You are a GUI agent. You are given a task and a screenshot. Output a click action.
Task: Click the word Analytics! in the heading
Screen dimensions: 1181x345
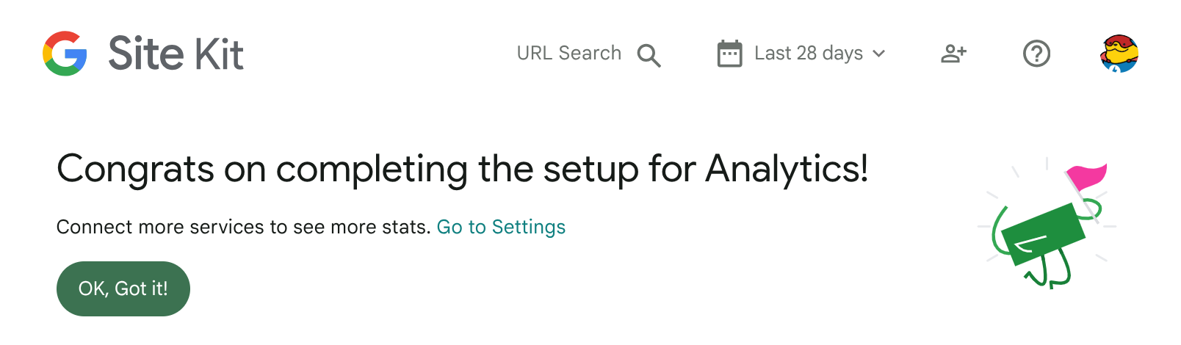(787, 169)
